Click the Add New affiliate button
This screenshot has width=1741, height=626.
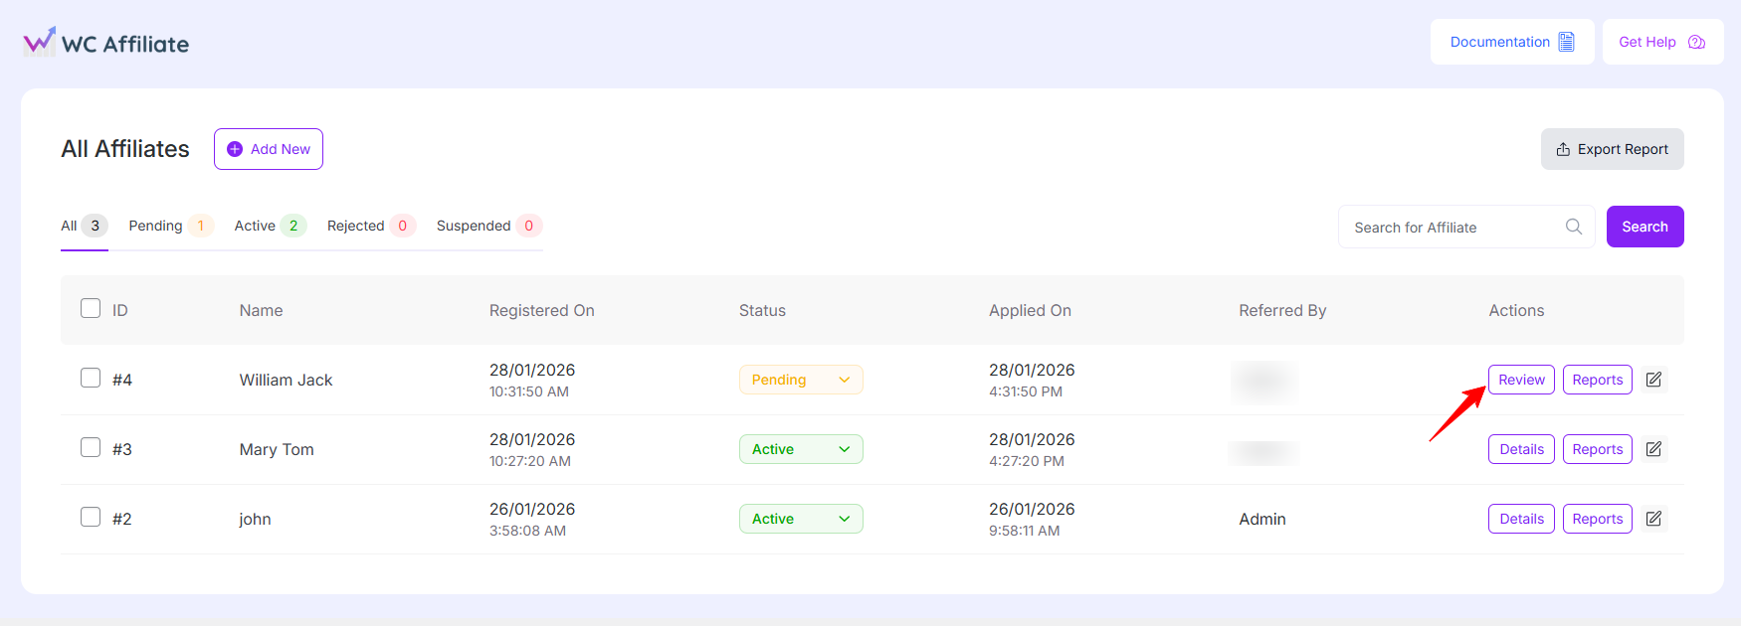(269, 149)
